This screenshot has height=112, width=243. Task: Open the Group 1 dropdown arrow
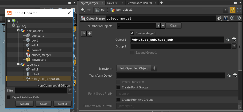[234, 46]
